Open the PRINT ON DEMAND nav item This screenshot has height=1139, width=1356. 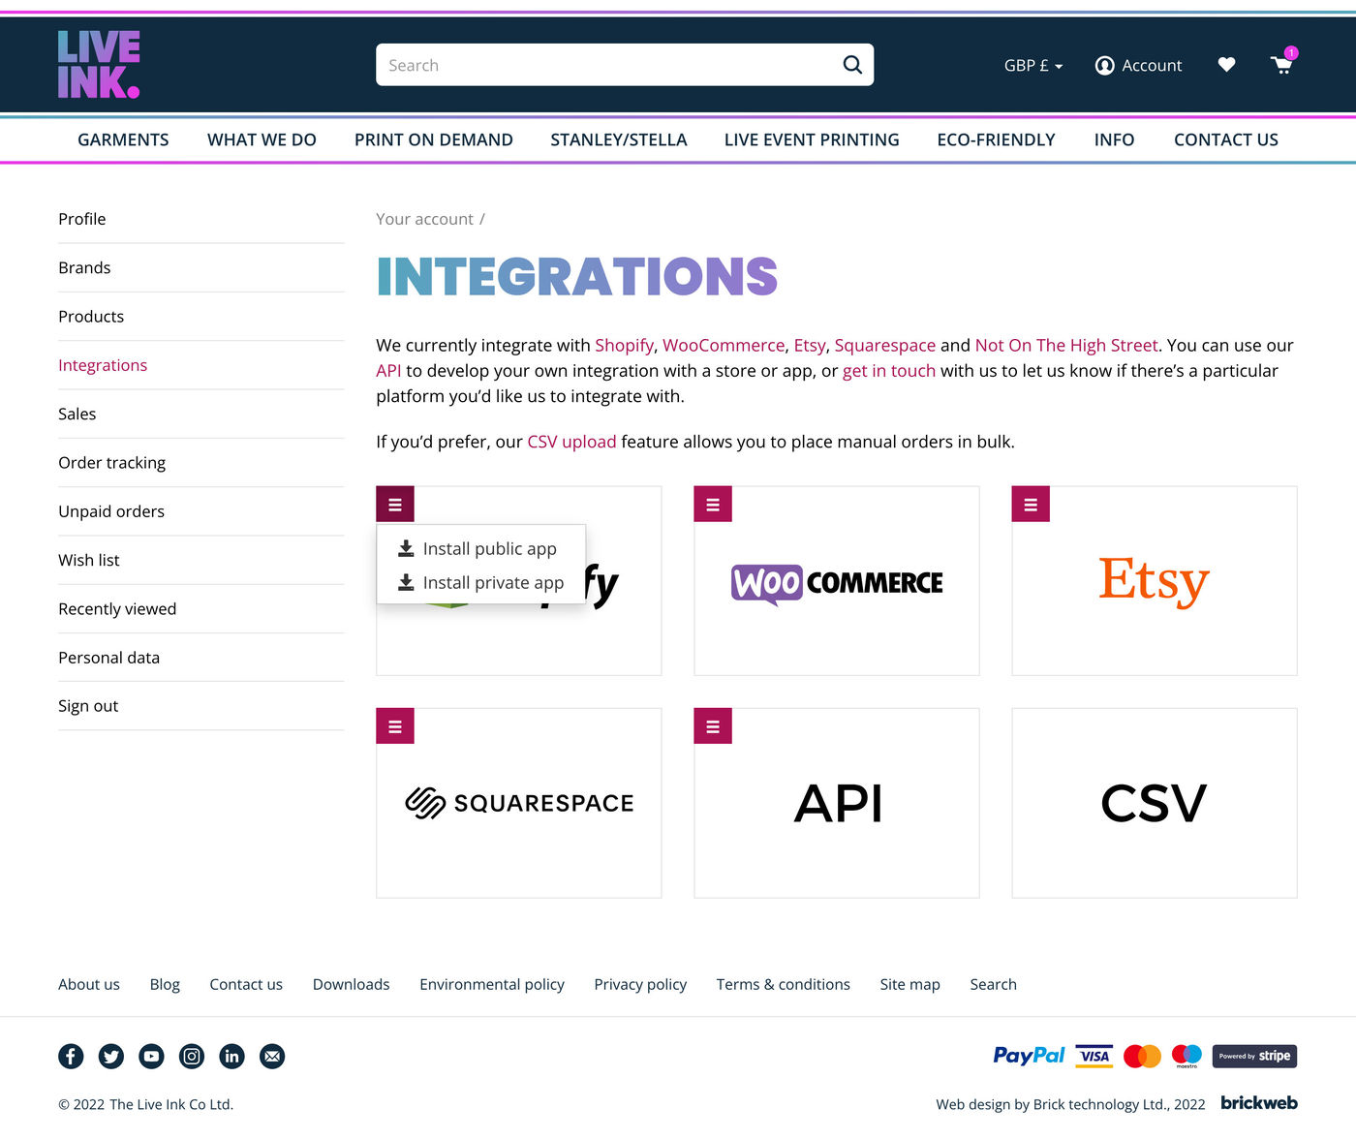coord(433,139)
